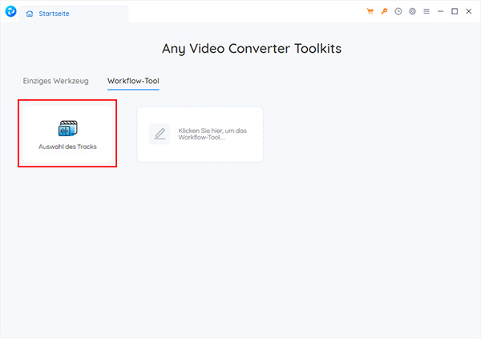Viewport: 481px width, 338px height.
Task: Open the settings gear icon
Action: (x=412, y=12)
